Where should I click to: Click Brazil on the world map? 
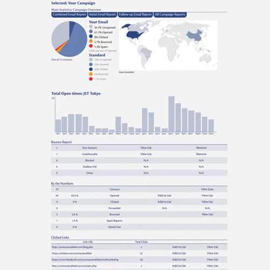pos(146,53)
